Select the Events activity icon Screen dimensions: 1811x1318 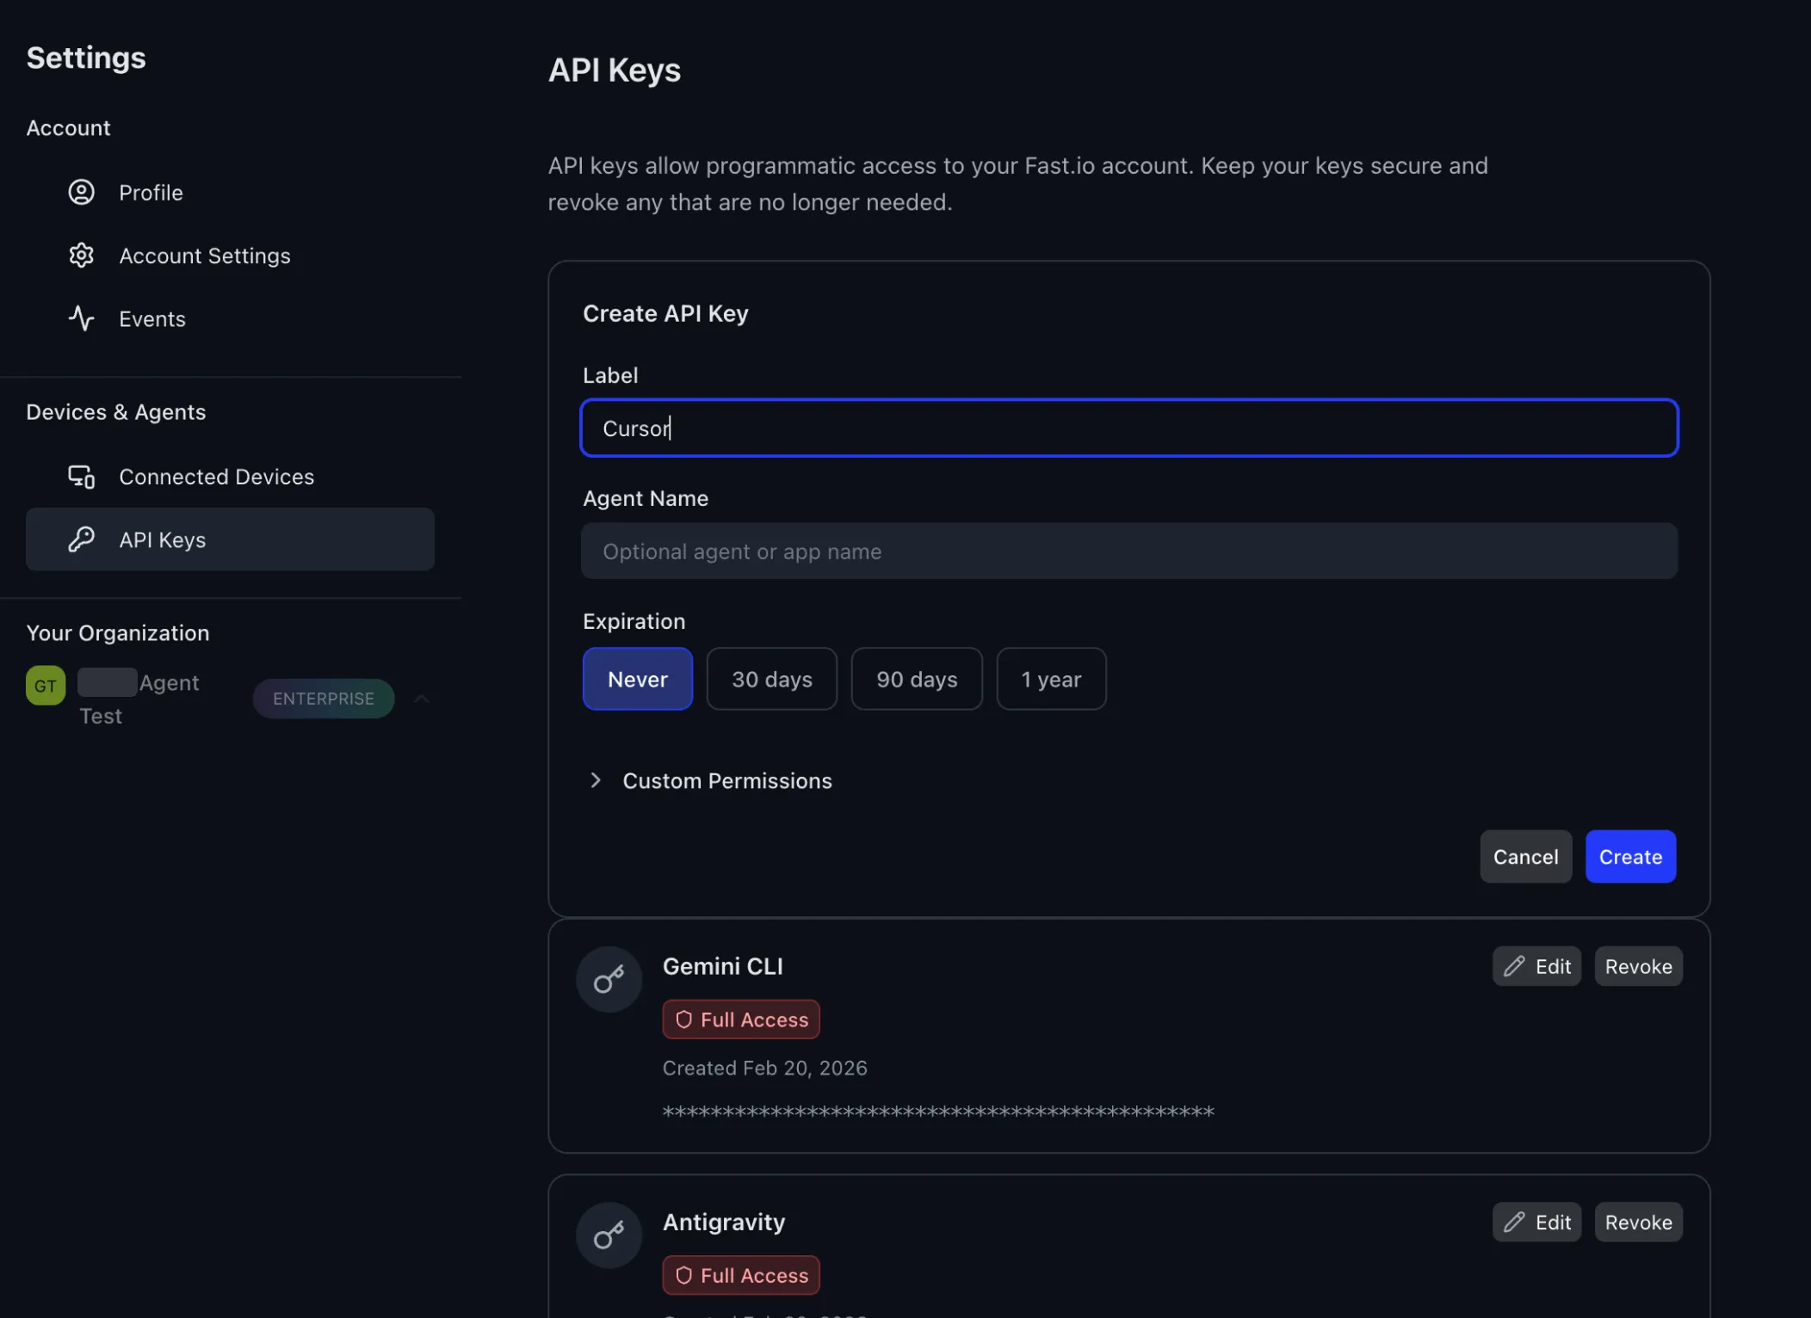pos(81,317)
